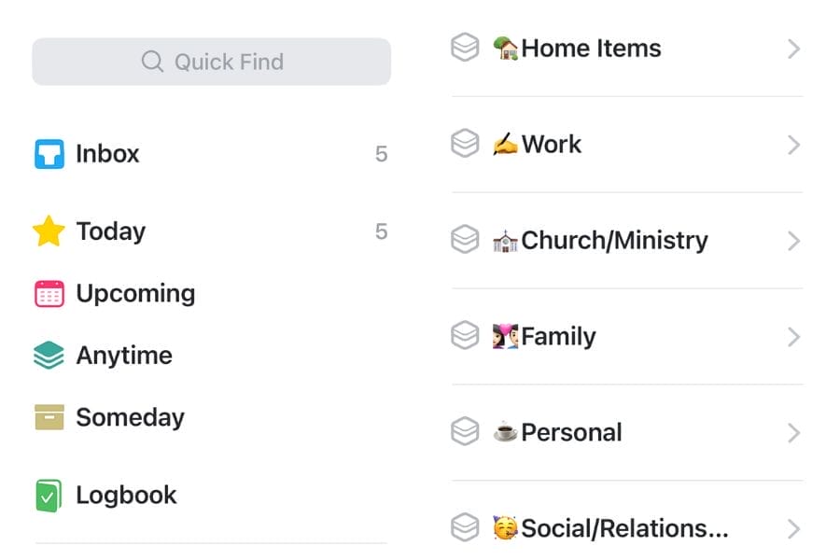Viewport: 840px width, 560px height.
Task: Select the Inbox icon in the sidebar
Action: click(x=49, y=154)
